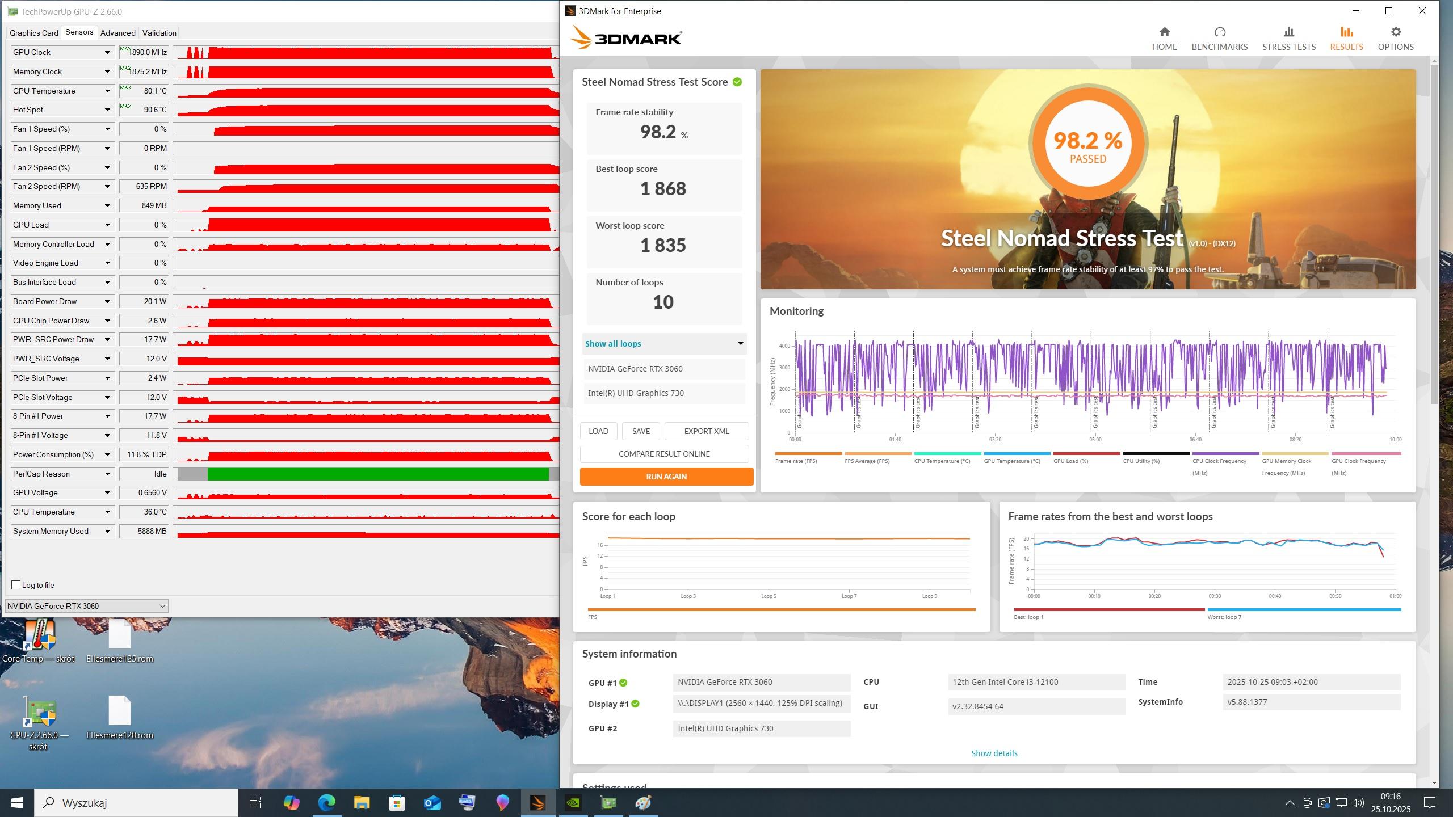
Task: Go to Benchmarks section
Action: click(1219, 39)
